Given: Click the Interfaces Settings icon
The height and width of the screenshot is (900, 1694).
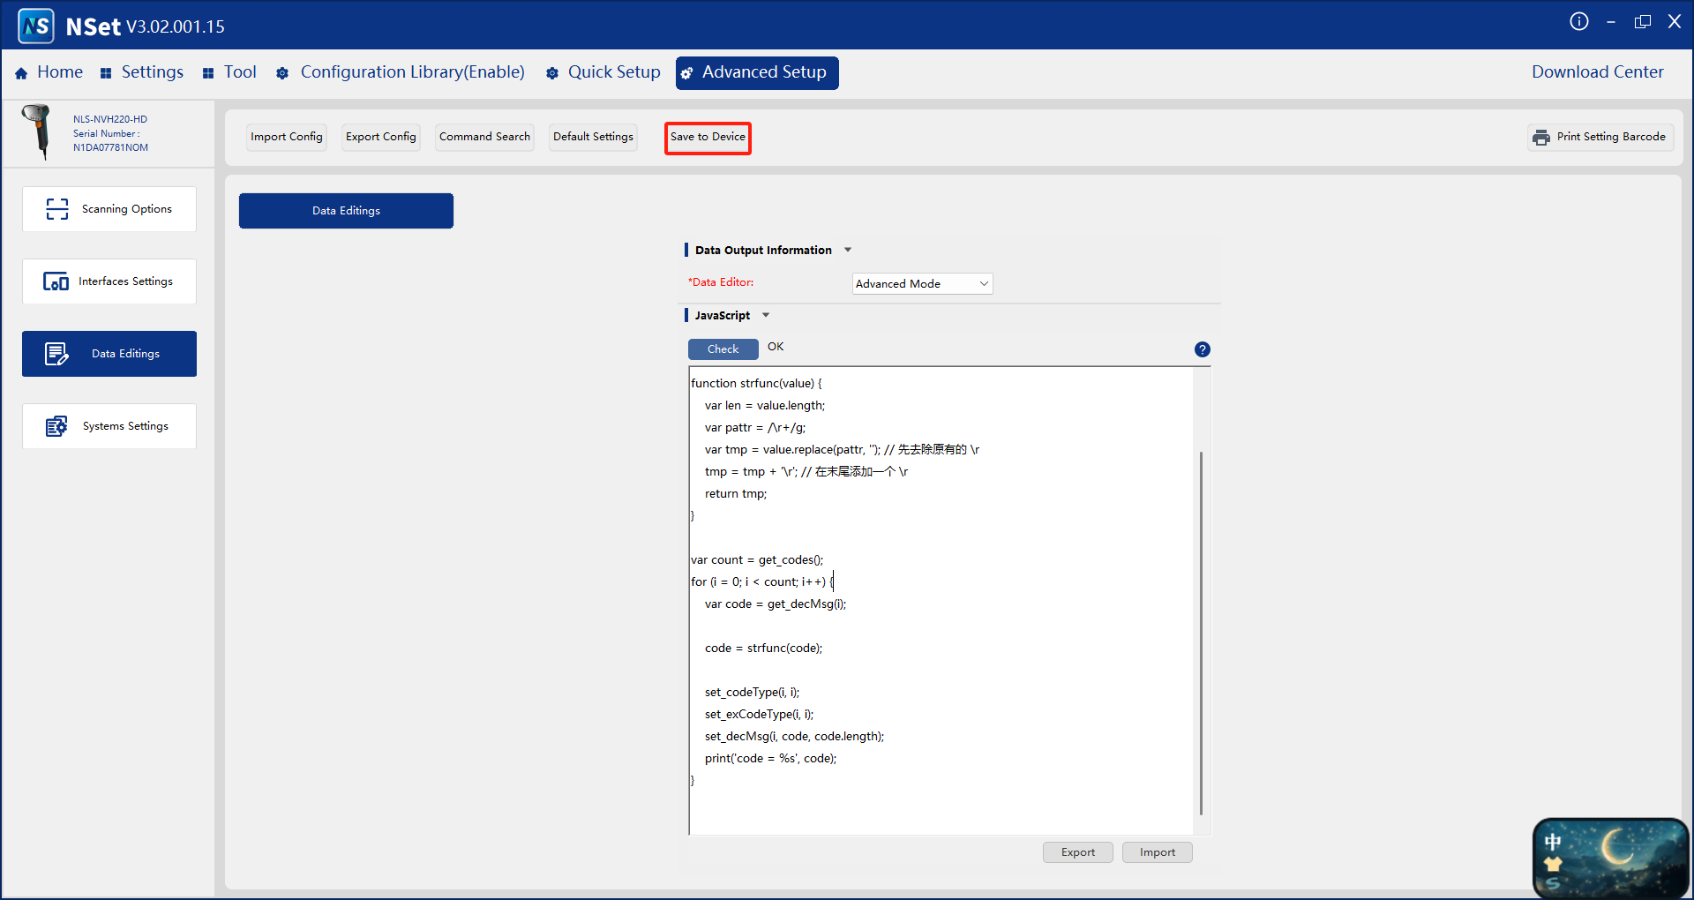Looking at the screenshot, I should (x=56, y=281).
